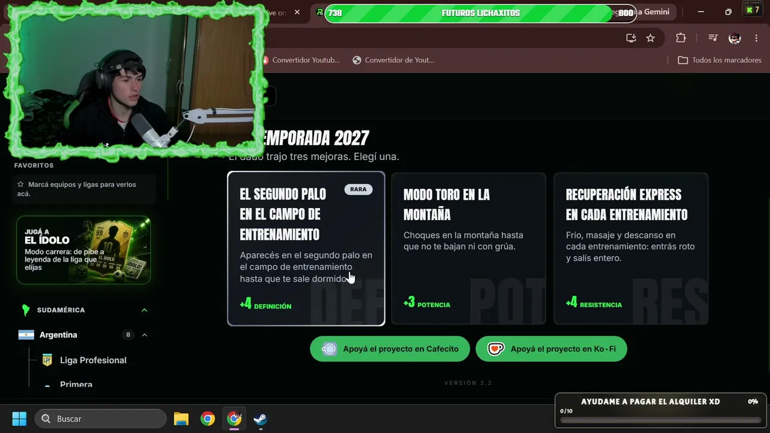Open Todos los marcadores folder
This screenshot has height=433, width=770.
point(719,60)
